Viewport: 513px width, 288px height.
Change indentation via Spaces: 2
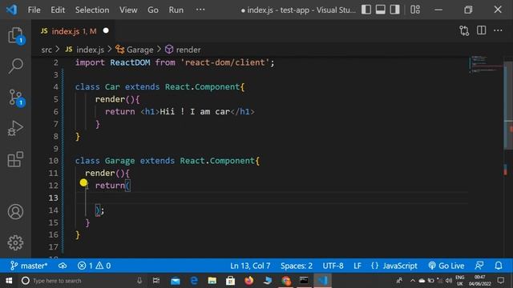[297, 266]
